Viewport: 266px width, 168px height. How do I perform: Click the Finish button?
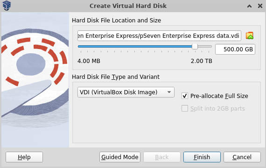pos(202,157)
